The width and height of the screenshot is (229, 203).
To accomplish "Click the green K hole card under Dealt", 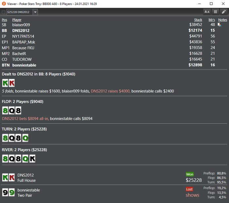I will 5,83.
